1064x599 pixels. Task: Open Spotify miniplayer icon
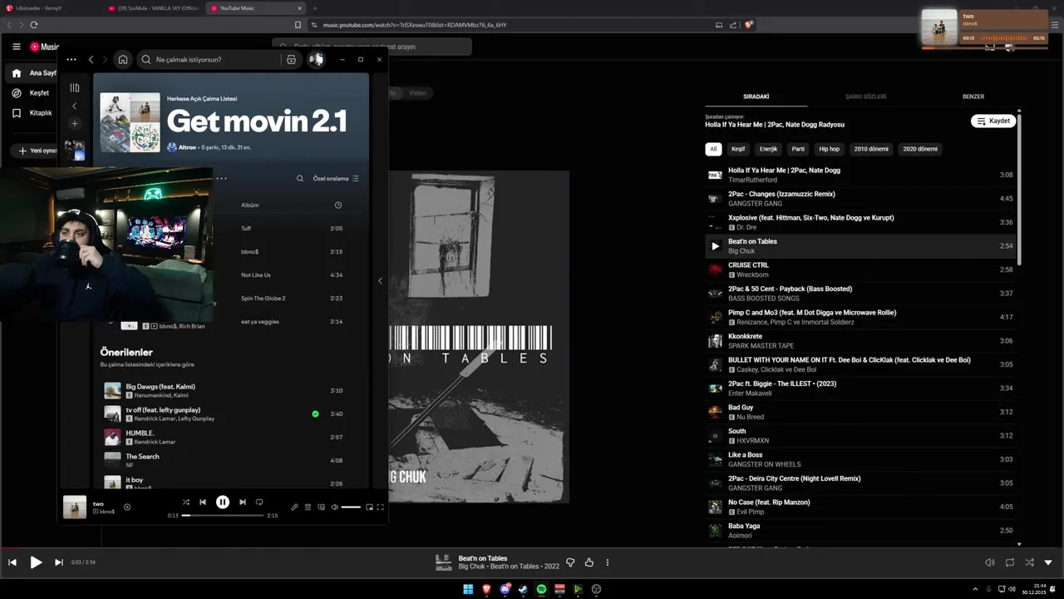[x=369, y=507]
